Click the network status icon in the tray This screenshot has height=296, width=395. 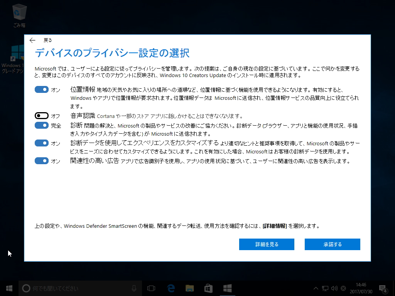point(324,288)
